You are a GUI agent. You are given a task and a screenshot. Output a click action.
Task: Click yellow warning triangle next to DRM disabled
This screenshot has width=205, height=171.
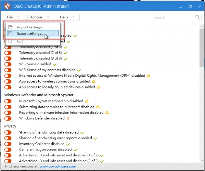click(148, 76)
